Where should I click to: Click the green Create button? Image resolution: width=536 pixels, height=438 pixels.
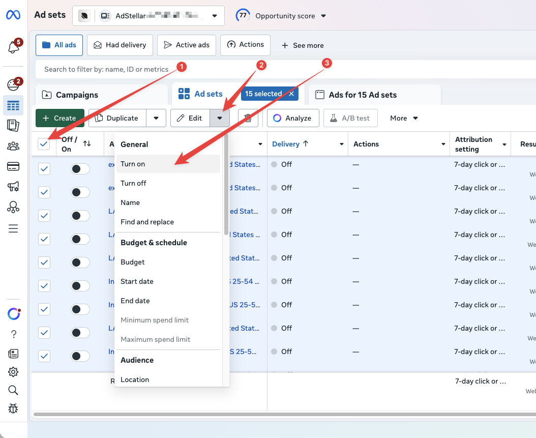point(60,119)
